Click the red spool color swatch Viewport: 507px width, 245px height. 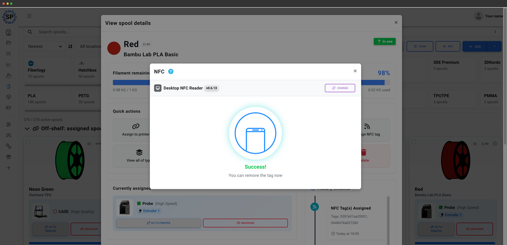coord(114,48)
